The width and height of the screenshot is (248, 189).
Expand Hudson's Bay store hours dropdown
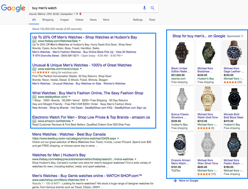click(122, 56)
